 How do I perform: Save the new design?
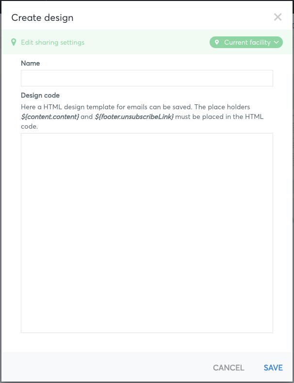click(x=273, y=367)
